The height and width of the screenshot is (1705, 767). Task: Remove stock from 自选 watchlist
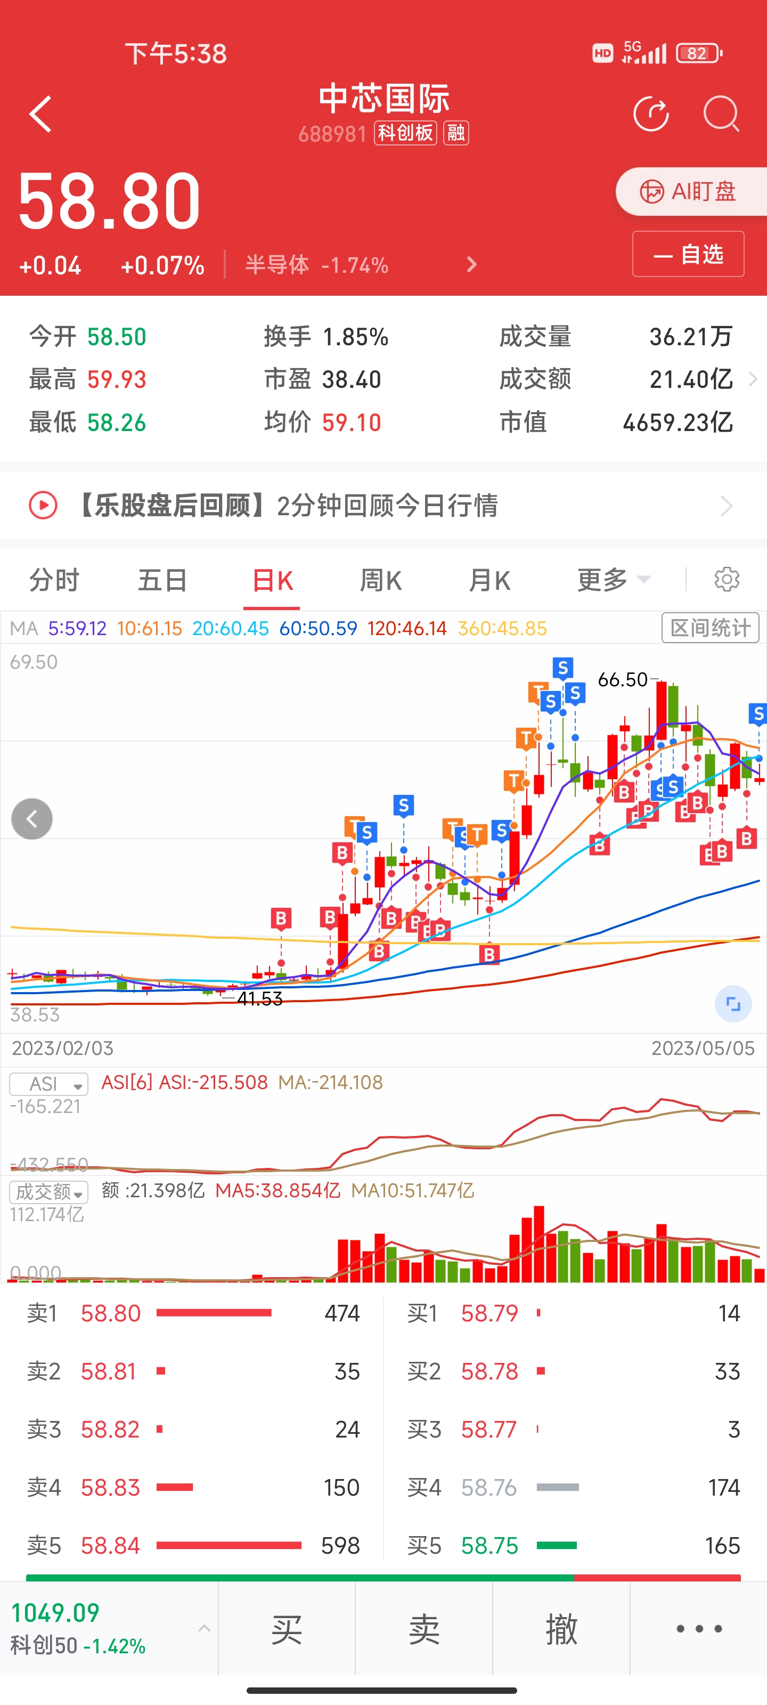click(688, 254)
